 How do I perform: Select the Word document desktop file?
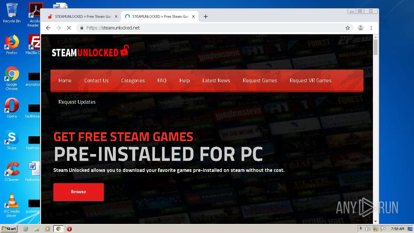(33, 171)
